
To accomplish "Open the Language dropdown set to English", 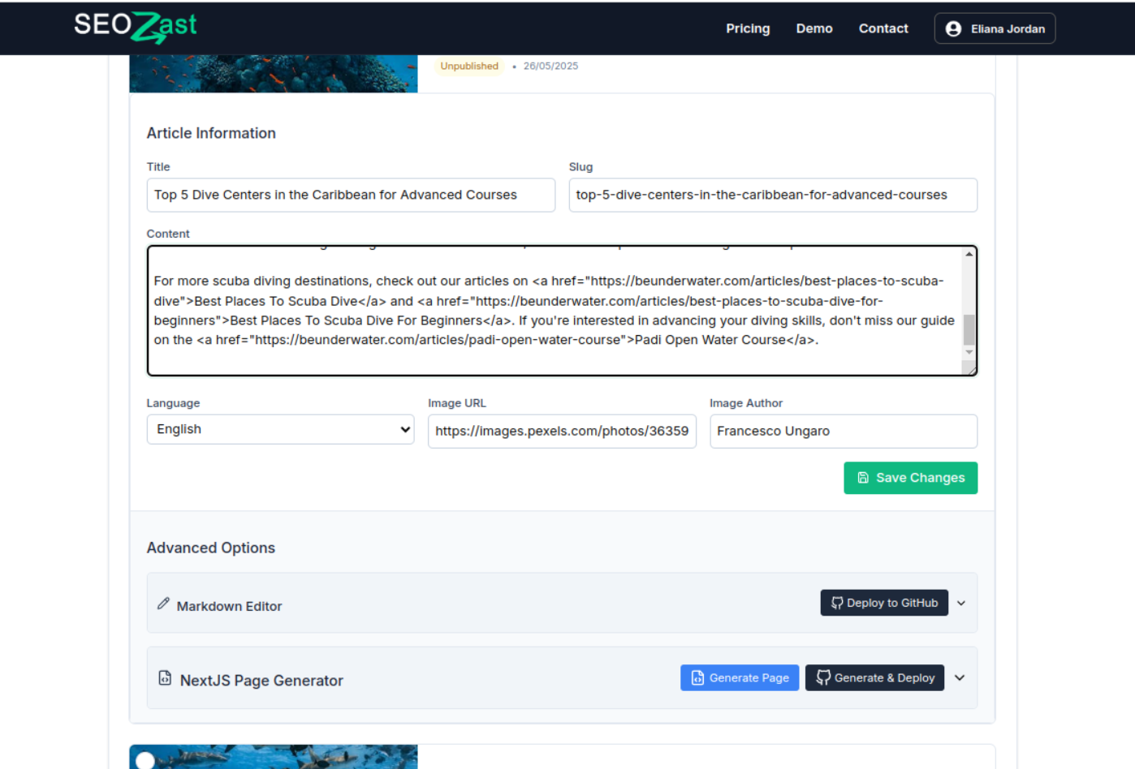I will pyautogui.click(x=280, y=429).
